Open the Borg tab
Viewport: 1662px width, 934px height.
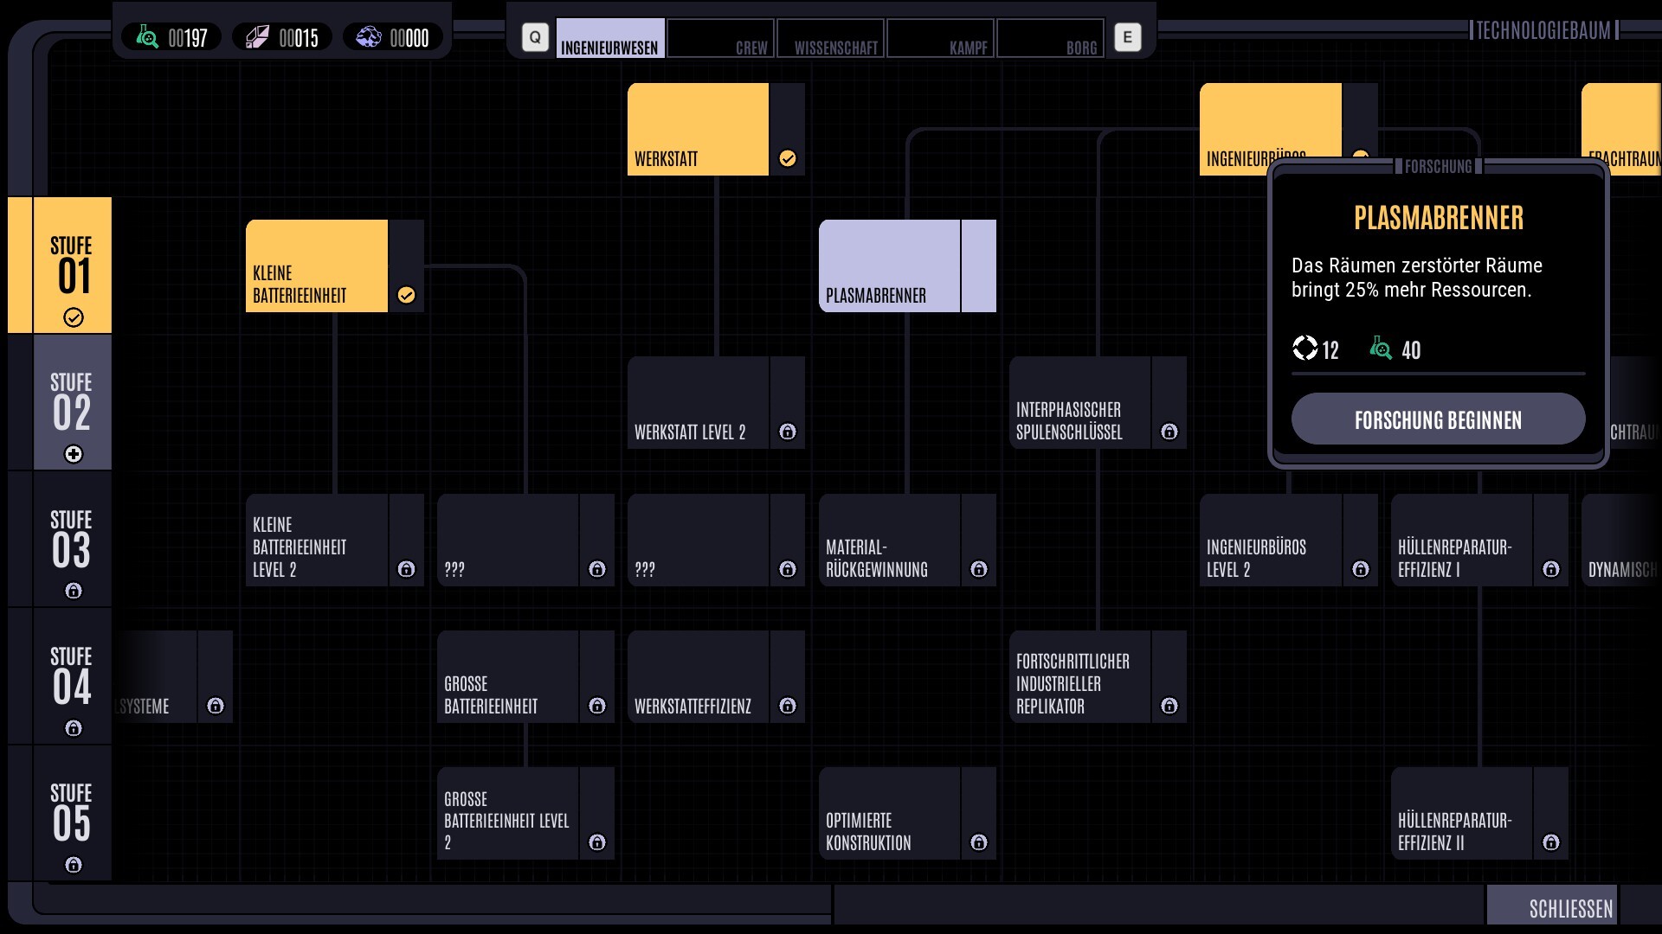pyautogui.click(x=1051, y=38)
